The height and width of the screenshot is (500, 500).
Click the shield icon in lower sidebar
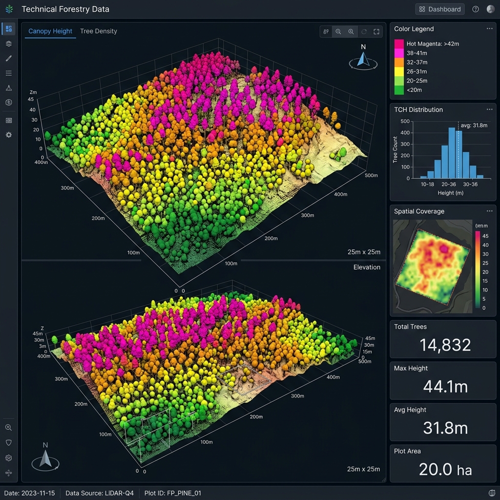point(9,442)
